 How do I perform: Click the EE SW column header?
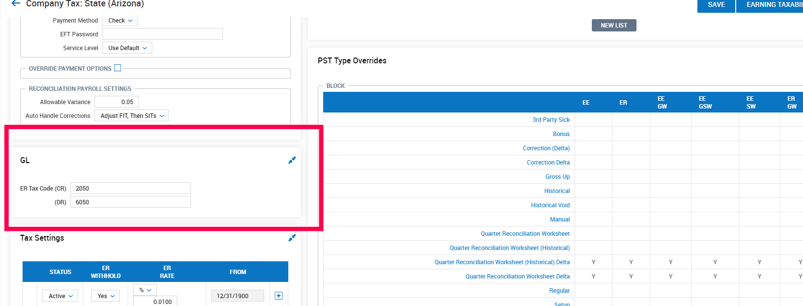click(751, 102)
